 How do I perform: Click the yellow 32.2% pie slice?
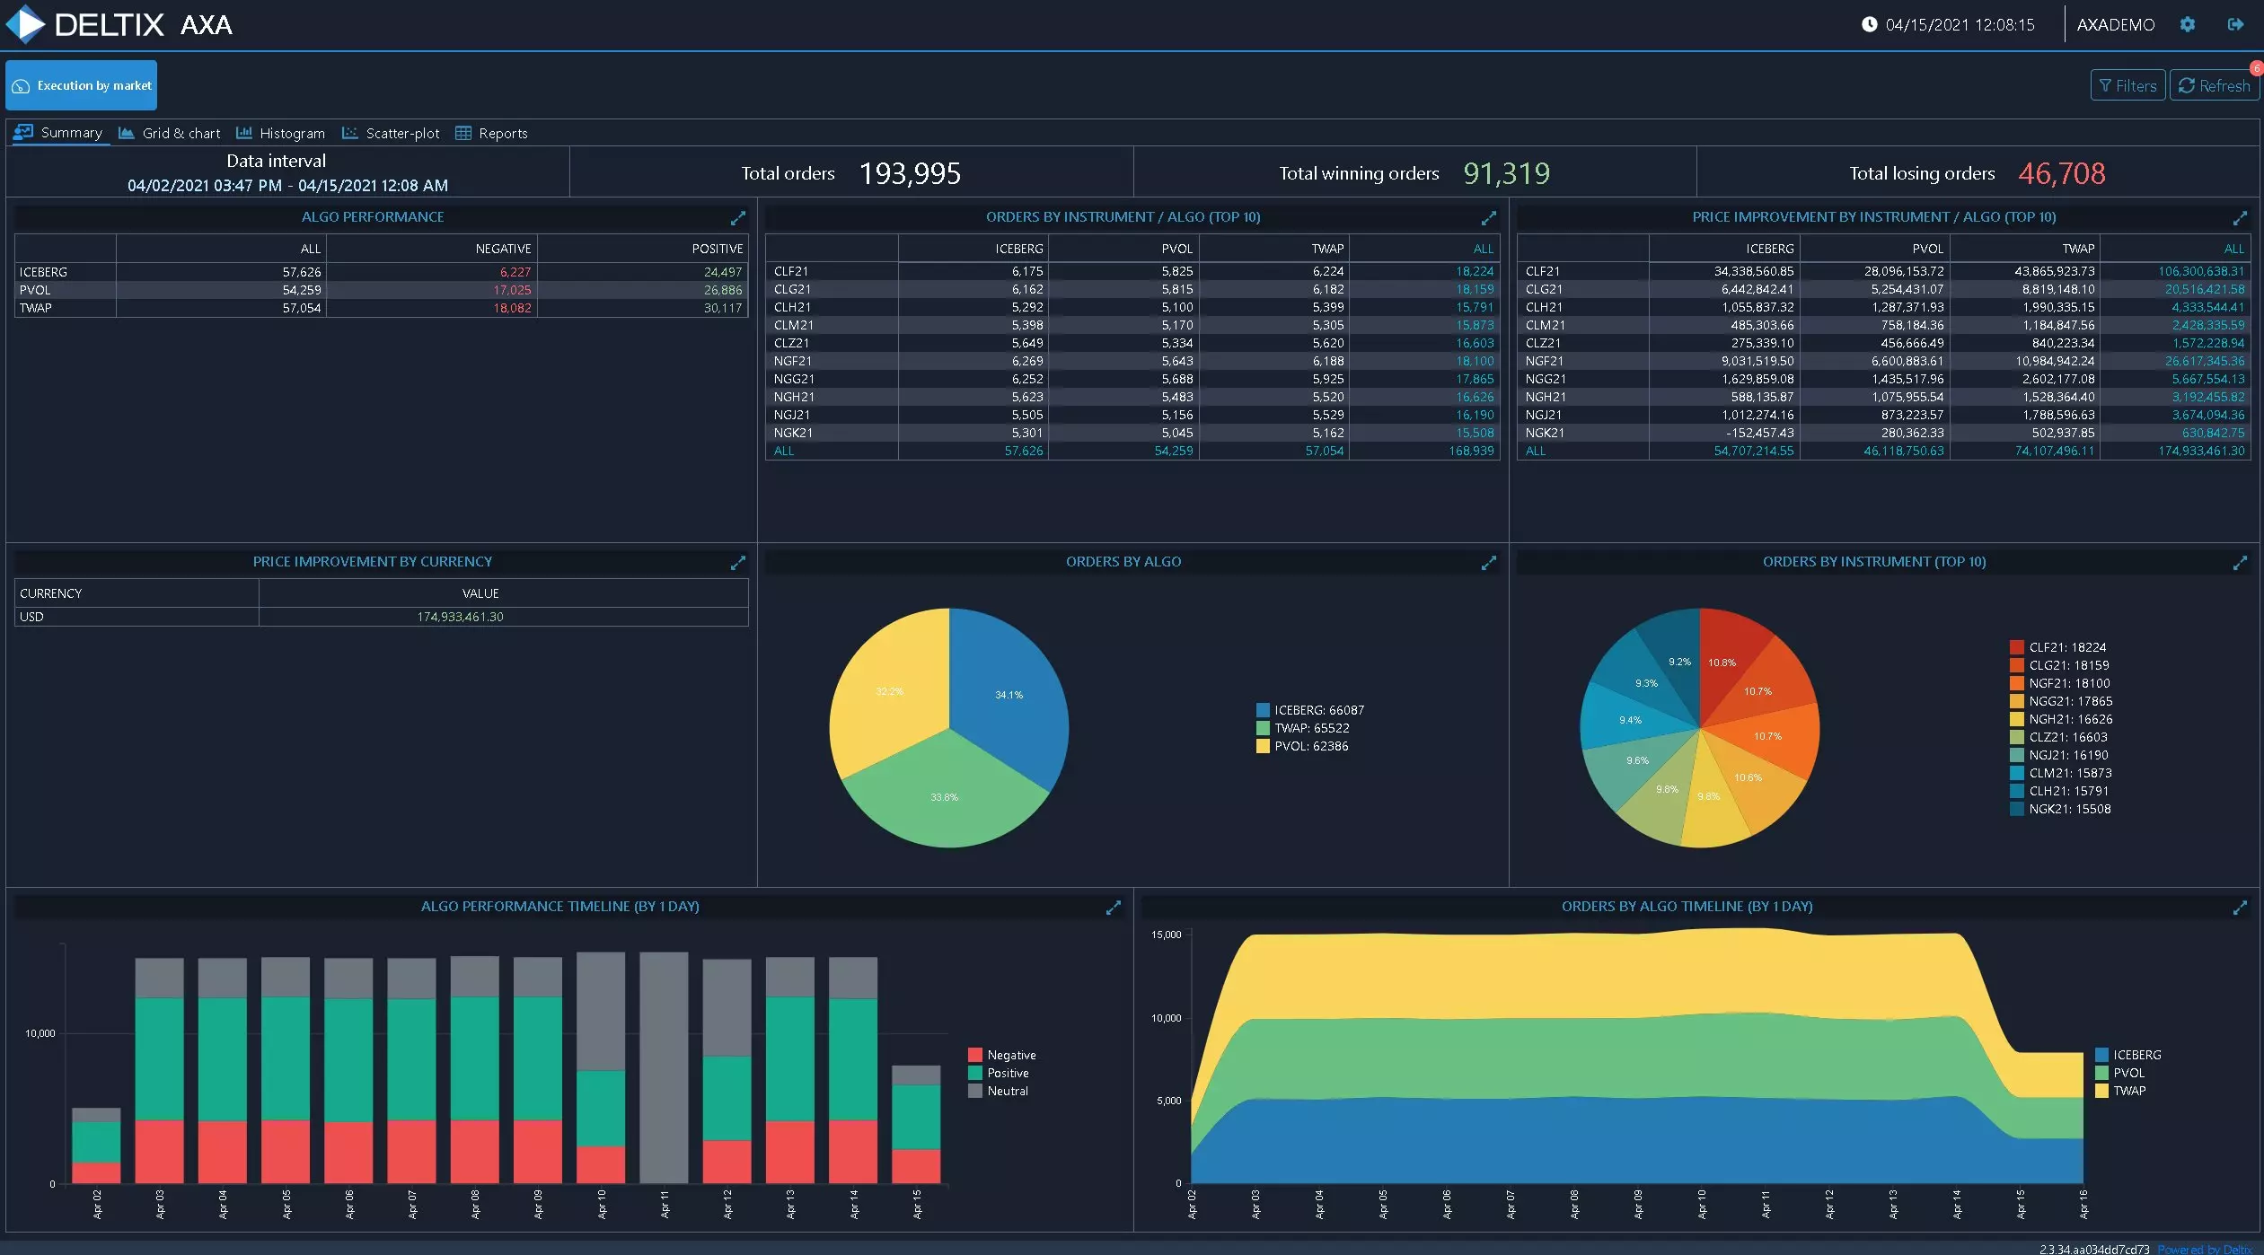pyautogui.click(x=887, y=689)
